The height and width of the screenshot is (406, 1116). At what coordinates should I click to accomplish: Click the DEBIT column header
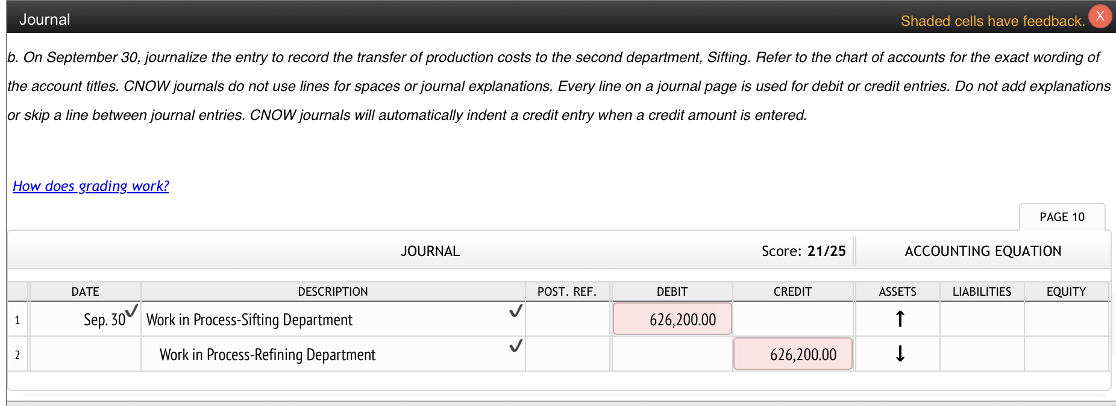672,292
